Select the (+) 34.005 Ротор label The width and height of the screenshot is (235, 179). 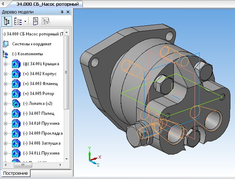38,93
